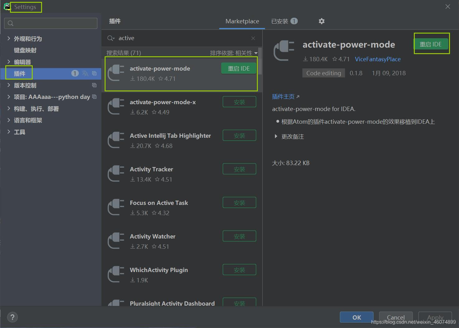Click the plugin icon of activate-power-mode-x
The width and height of the screenshot is (459, 328).
tap(116, 106)
